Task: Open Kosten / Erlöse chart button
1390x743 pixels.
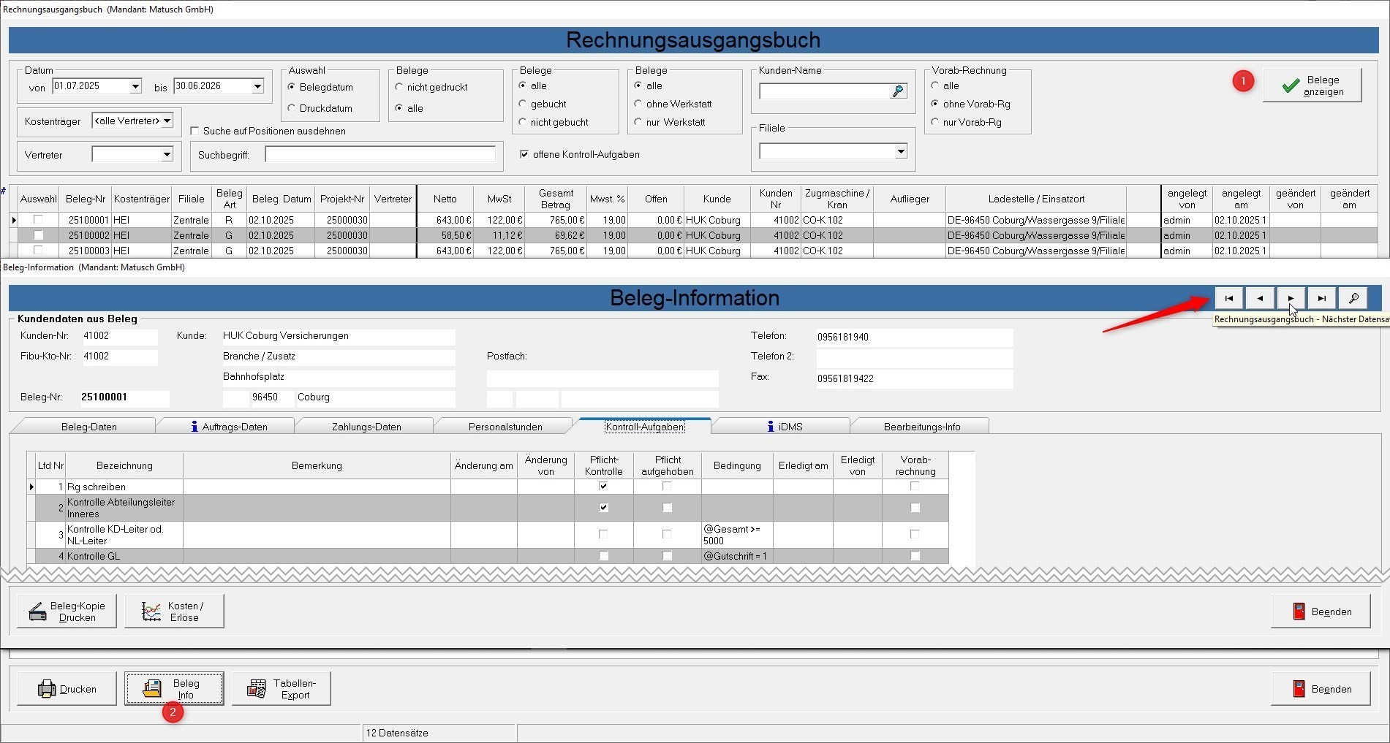Action: click(x=174, y=611)
